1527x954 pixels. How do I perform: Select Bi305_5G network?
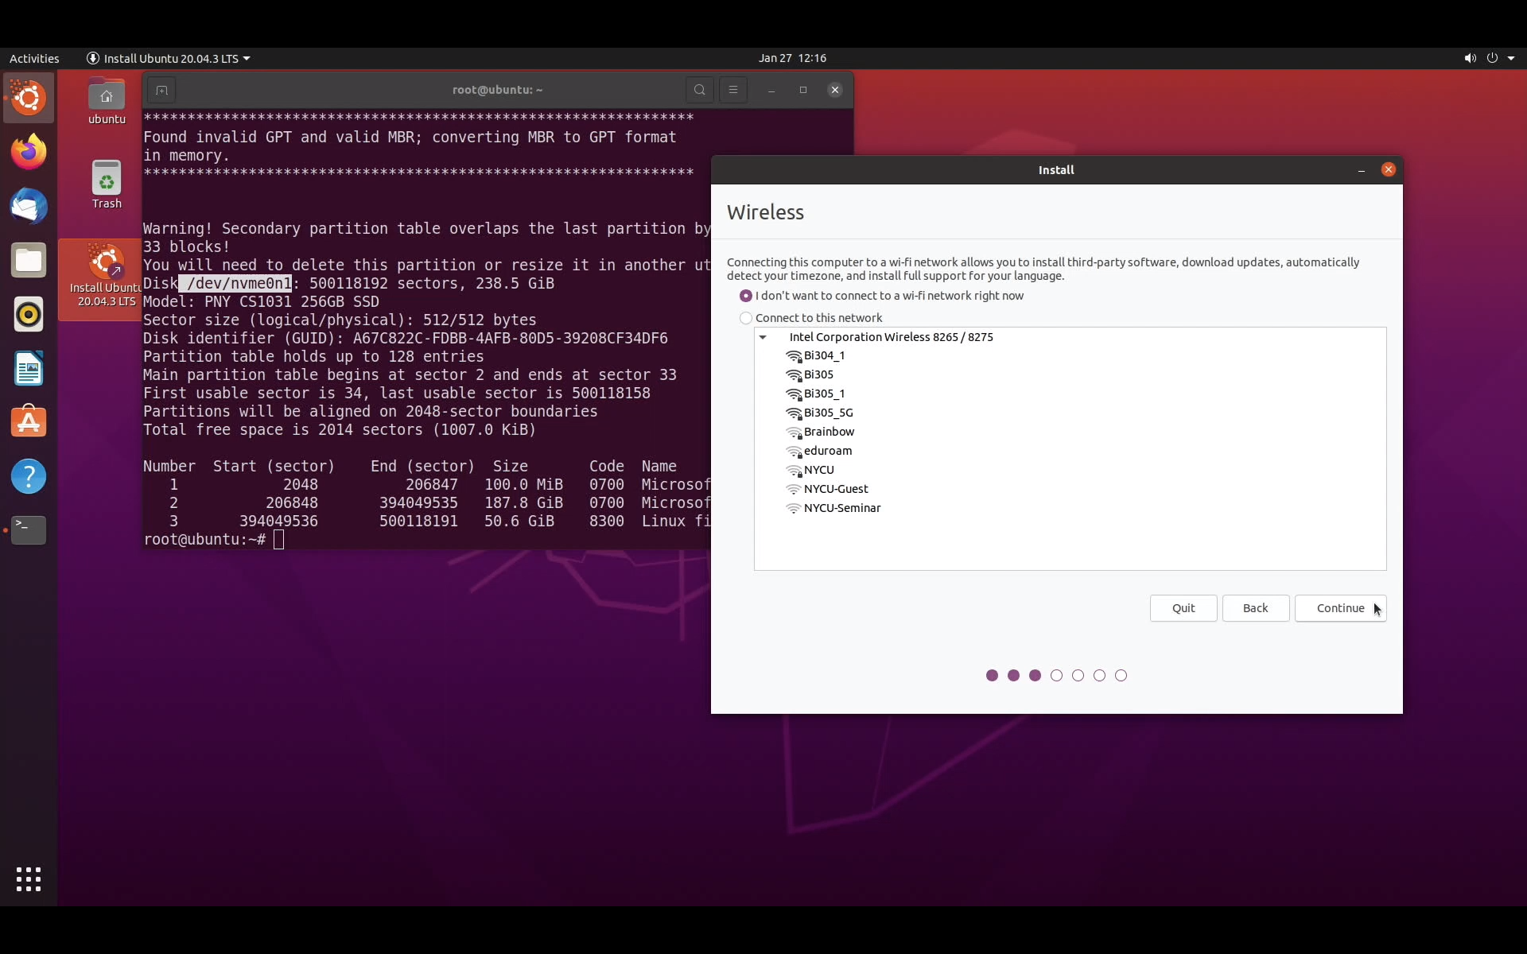tap(1070, 413)
